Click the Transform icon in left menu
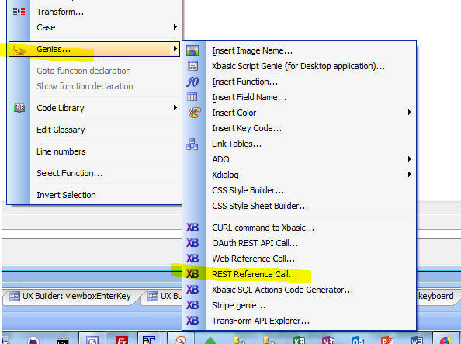Viewport: 461px width, 344px height. (x=19, y=12)
